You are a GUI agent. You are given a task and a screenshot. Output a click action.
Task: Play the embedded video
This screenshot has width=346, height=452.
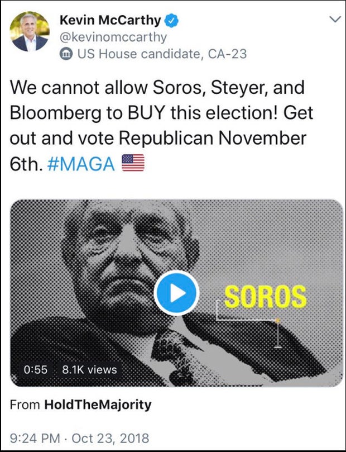tap(176, 292)
